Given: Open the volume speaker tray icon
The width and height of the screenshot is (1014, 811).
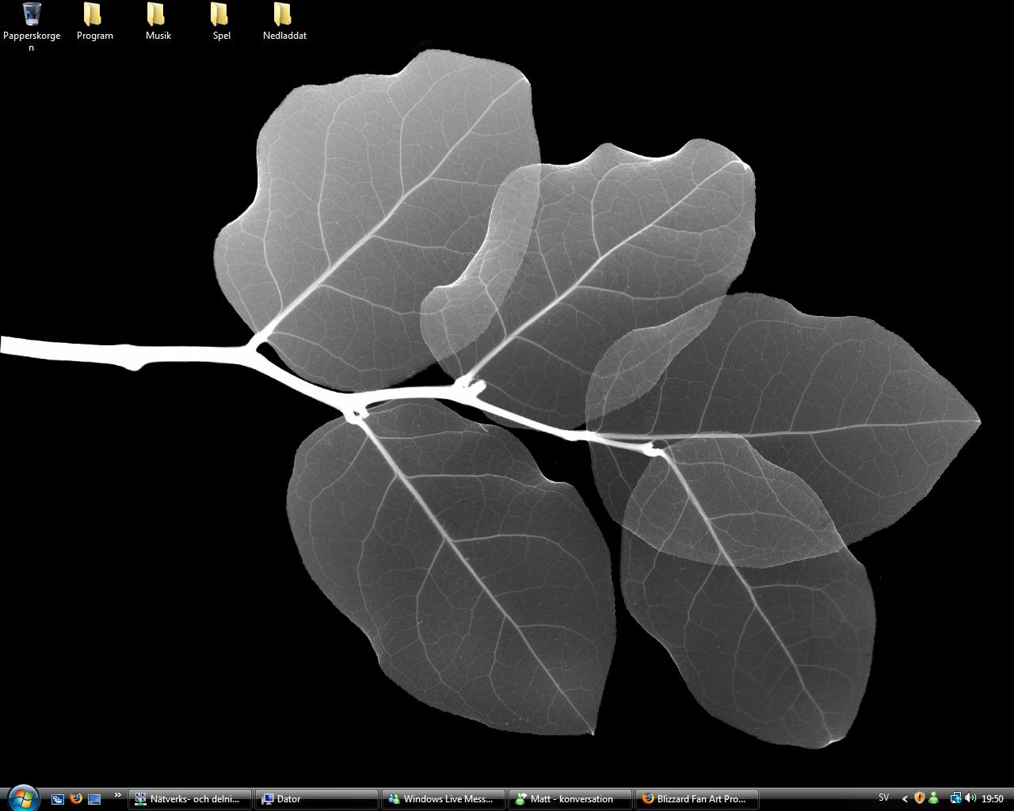Looking at the screenshot, I should (970, 798).
